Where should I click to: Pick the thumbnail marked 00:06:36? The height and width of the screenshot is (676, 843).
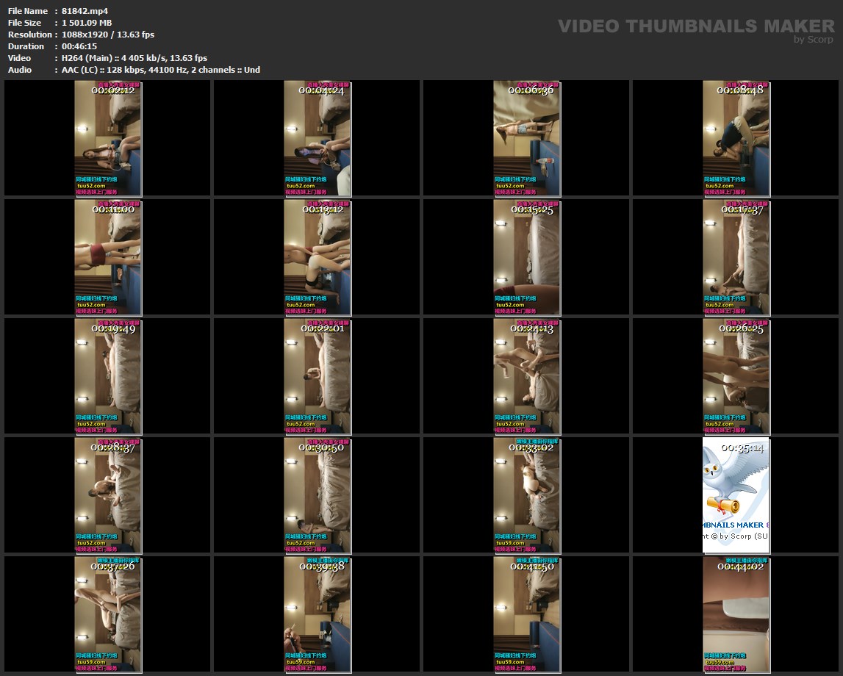coord(526,138)
